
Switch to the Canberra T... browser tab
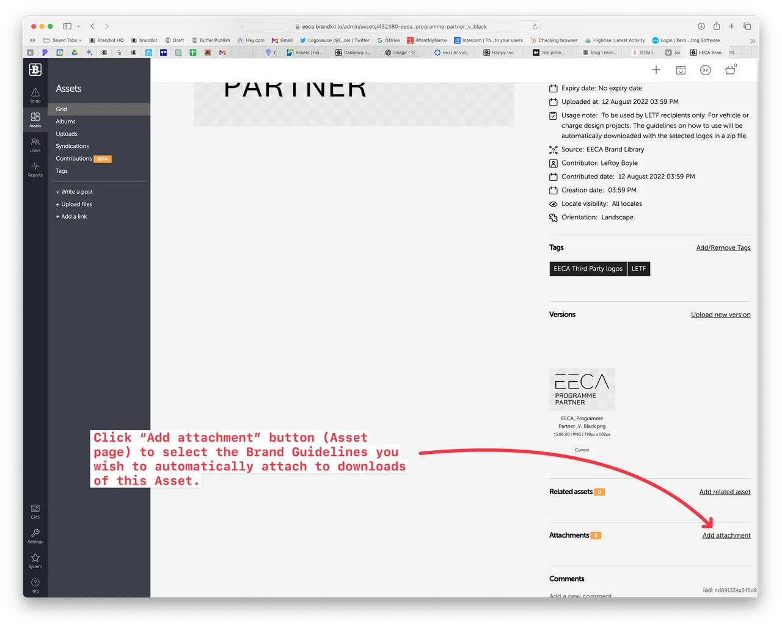point(353,53)
